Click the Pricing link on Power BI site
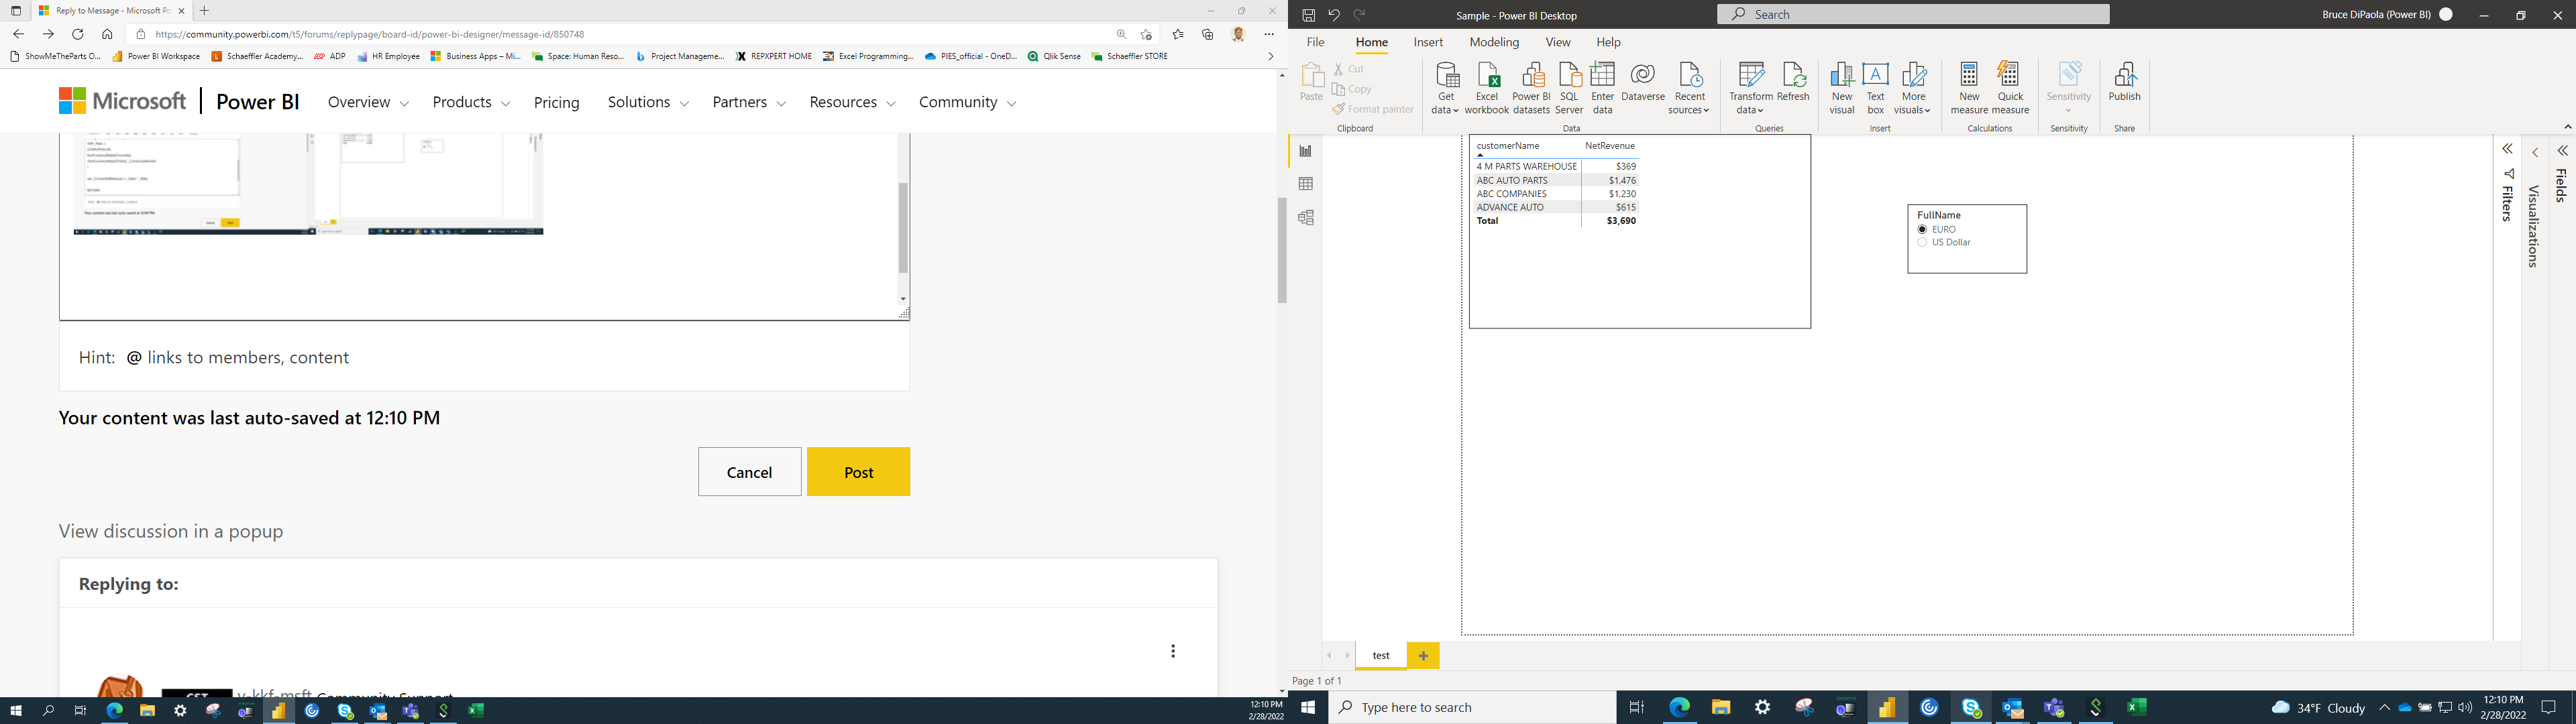The width and height of the screenshot is (2576, 724). [x=557, y=102]
